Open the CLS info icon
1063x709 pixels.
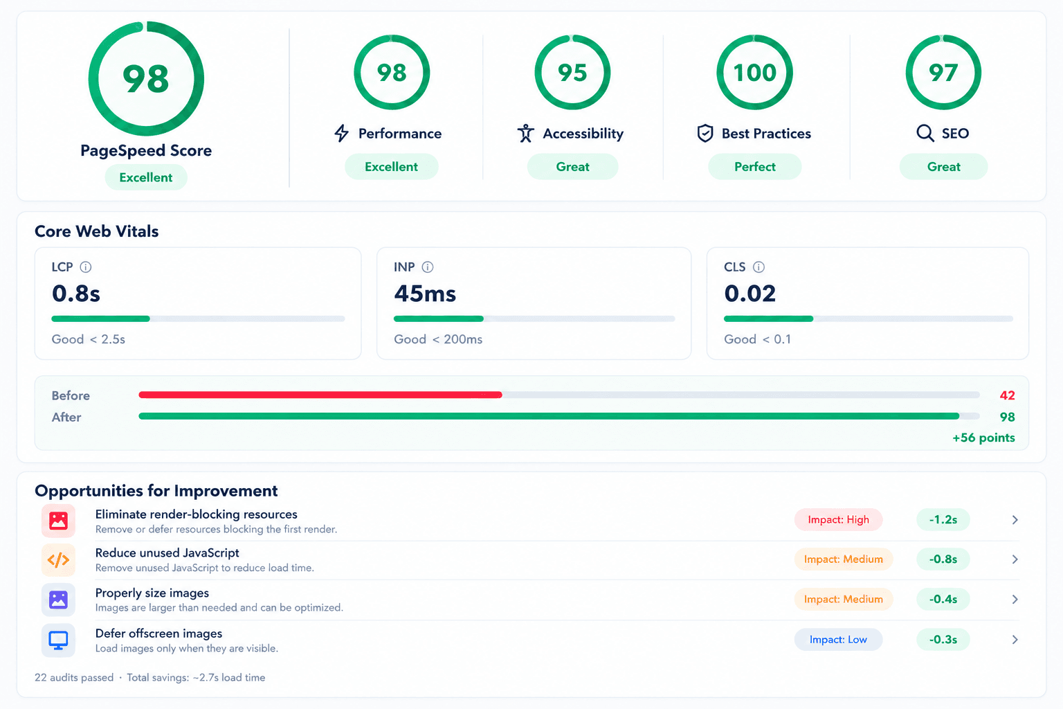coord(758,267)
